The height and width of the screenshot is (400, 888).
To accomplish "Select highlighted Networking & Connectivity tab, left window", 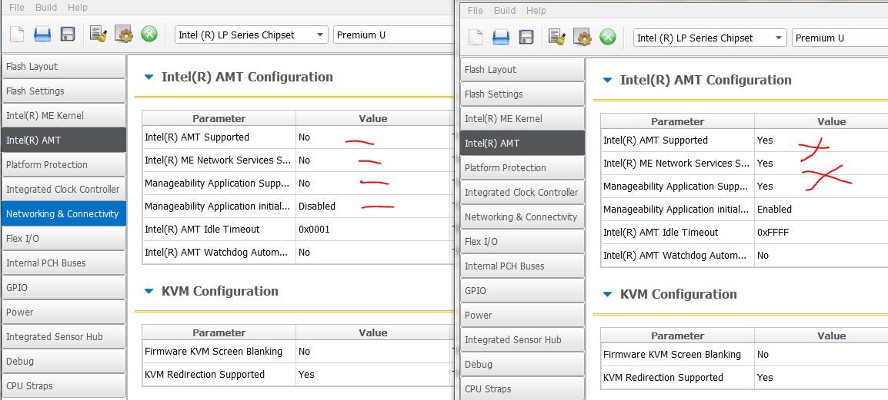I will [63, 213].
